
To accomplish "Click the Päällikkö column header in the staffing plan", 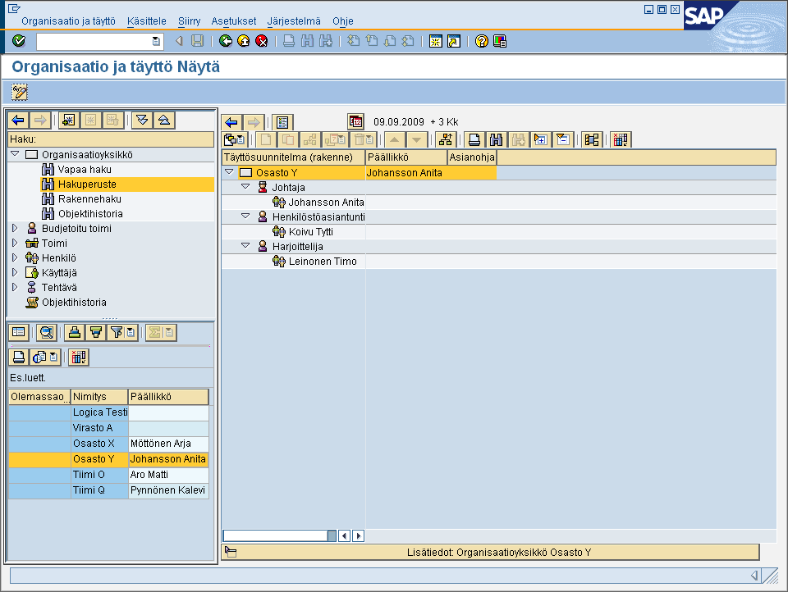I will pyautogui.click(x=406, y=157).
